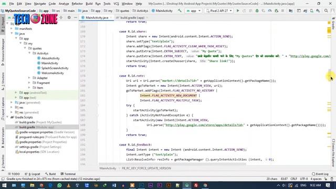Click the Profile app gauge icon
Screen dimensions: 336x189
click(270, 10)
